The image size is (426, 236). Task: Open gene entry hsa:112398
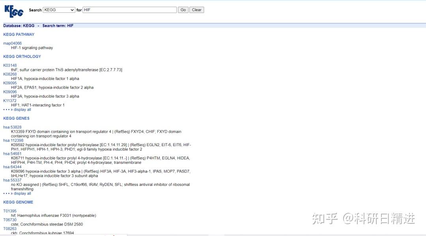[13, 140]
